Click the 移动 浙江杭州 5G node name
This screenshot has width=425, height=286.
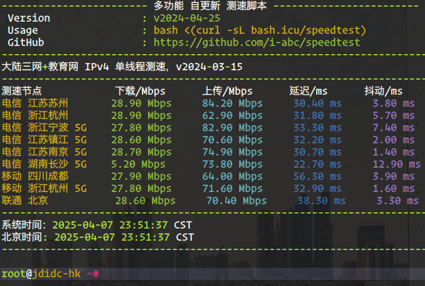(x=45, y=189)
